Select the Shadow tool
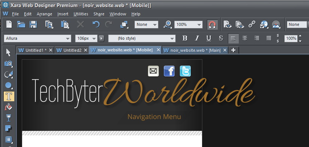 coord(9,129)
